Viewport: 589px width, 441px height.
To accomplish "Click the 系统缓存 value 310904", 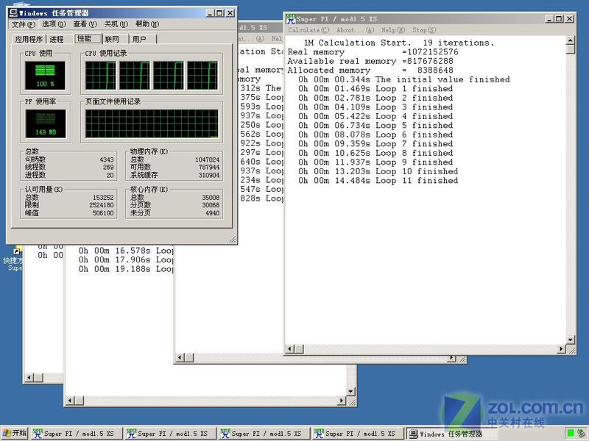I will pyautogui.click(x=209, y=175).
